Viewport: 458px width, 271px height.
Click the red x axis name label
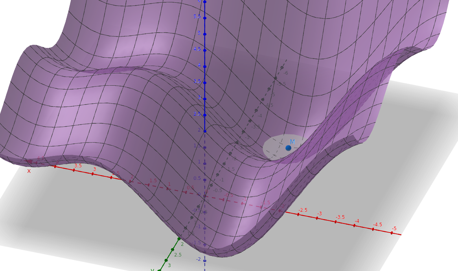29,171
